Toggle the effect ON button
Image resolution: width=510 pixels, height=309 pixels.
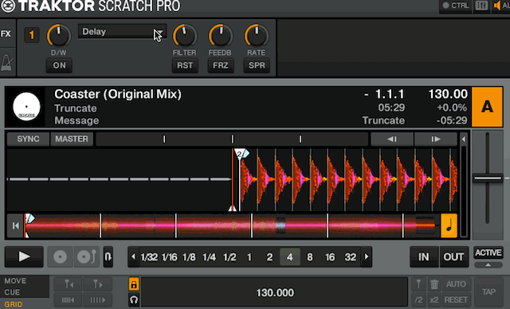pyautogui.click(x=59, y=65)
